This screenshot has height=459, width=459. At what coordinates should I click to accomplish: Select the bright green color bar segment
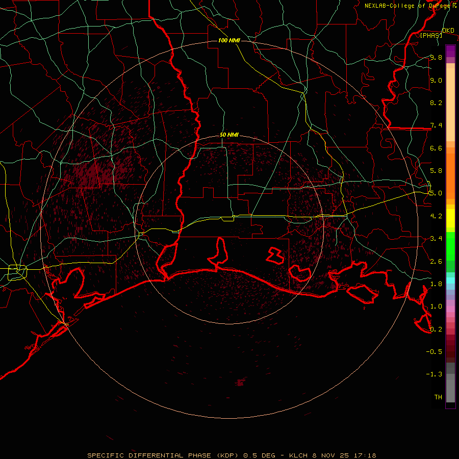coord(450,247)
